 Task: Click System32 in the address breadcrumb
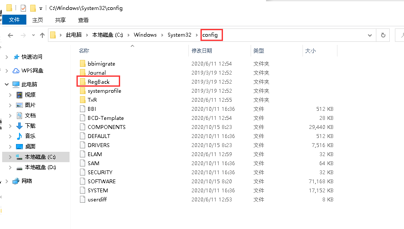point(179,35)
